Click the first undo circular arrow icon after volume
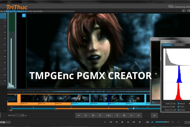The height and width of the screenshot is (127, 190). [173, 122]
